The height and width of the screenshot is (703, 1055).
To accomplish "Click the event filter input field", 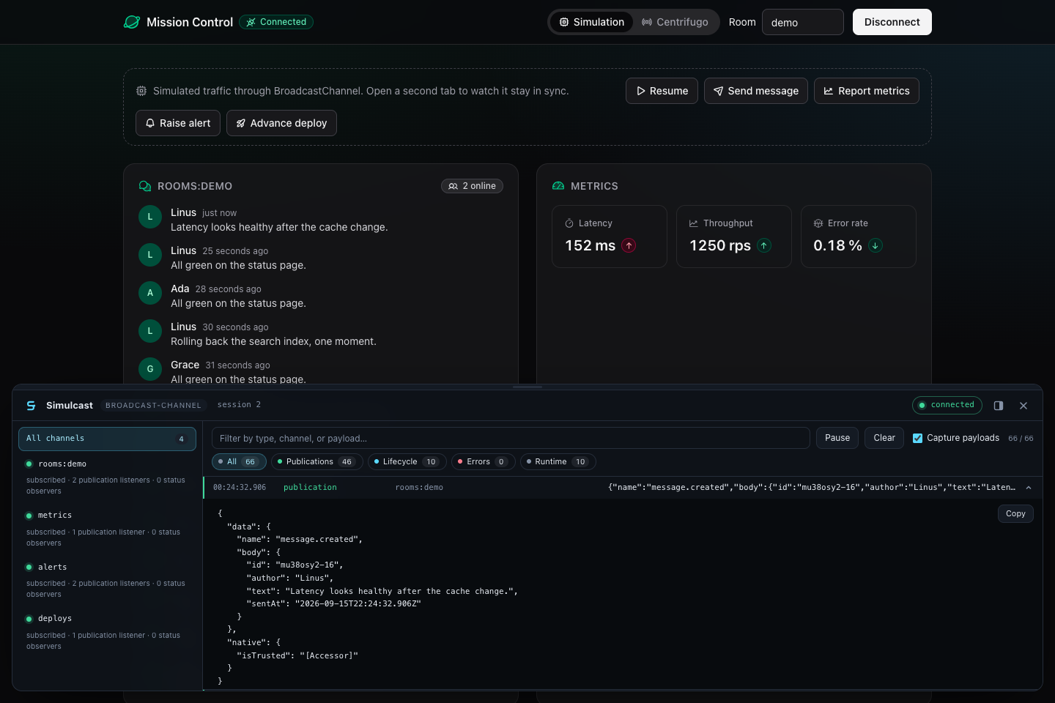I will tap(511, 438).
